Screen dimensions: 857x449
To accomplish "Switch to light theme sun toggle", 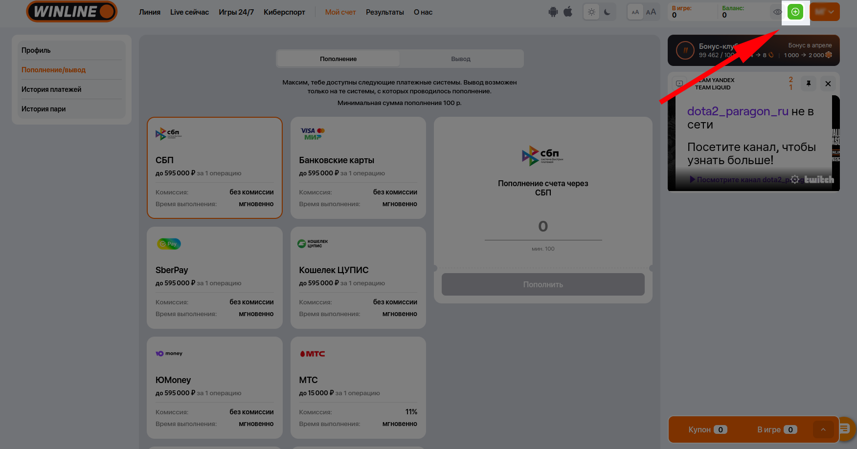I will pyautogui.click(x=592, y=12).
